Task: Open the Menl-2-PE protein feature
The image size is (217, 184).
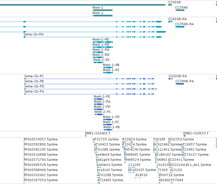Action: pos(98,99)
